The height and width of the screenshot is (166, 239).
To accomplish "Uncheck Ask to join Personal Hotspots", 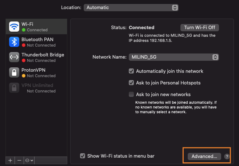I will pos(131,83).
